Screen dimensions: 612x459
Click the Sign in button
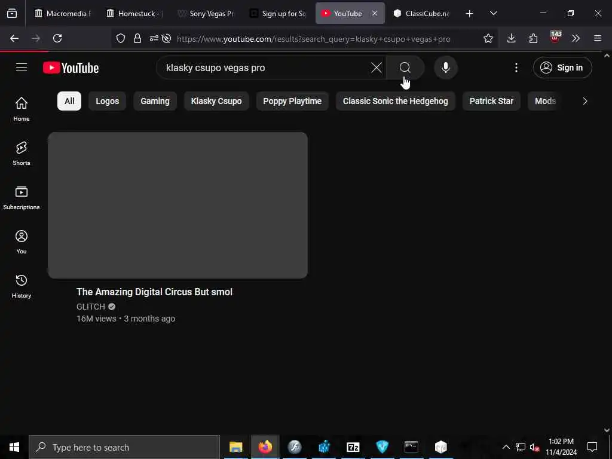click(x=562, y=68)
